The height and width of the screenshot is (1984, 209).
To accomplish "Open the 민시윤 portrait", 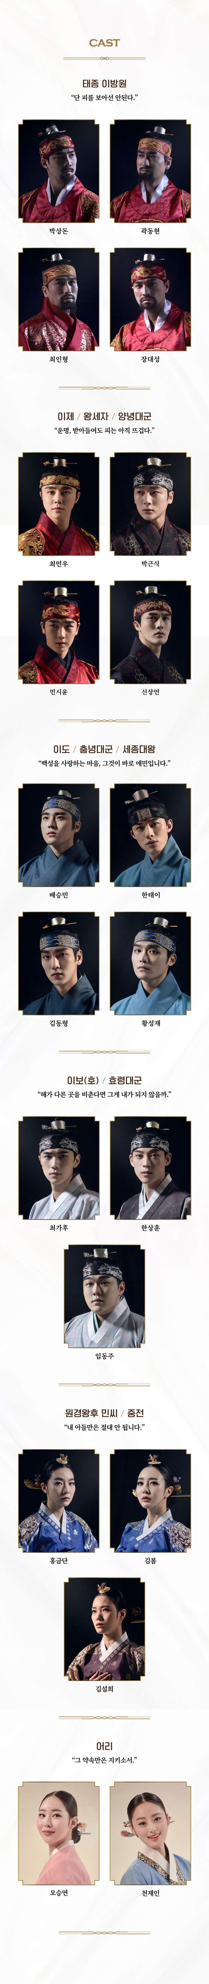I will pos(59,632).
